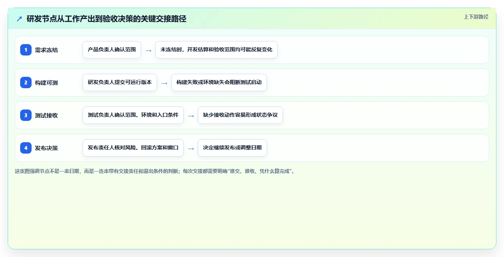Screen dimensions: 504x257
Task: Click step badge number 4
Action: click(26, 148)
